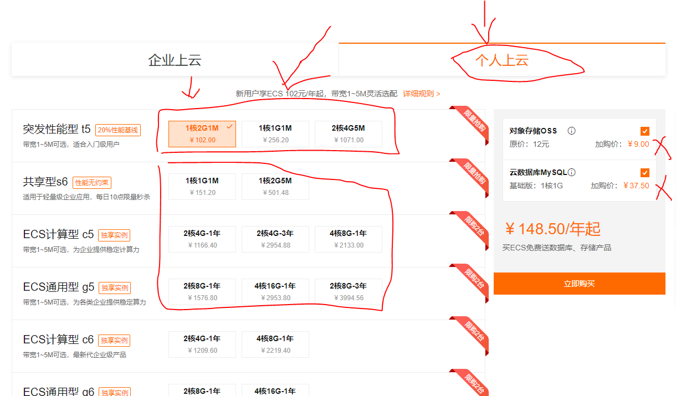The width and height of the screenshot is (676, 396).
Task: Switch to 个人上云 tab
Action: [x=502, y=60]
